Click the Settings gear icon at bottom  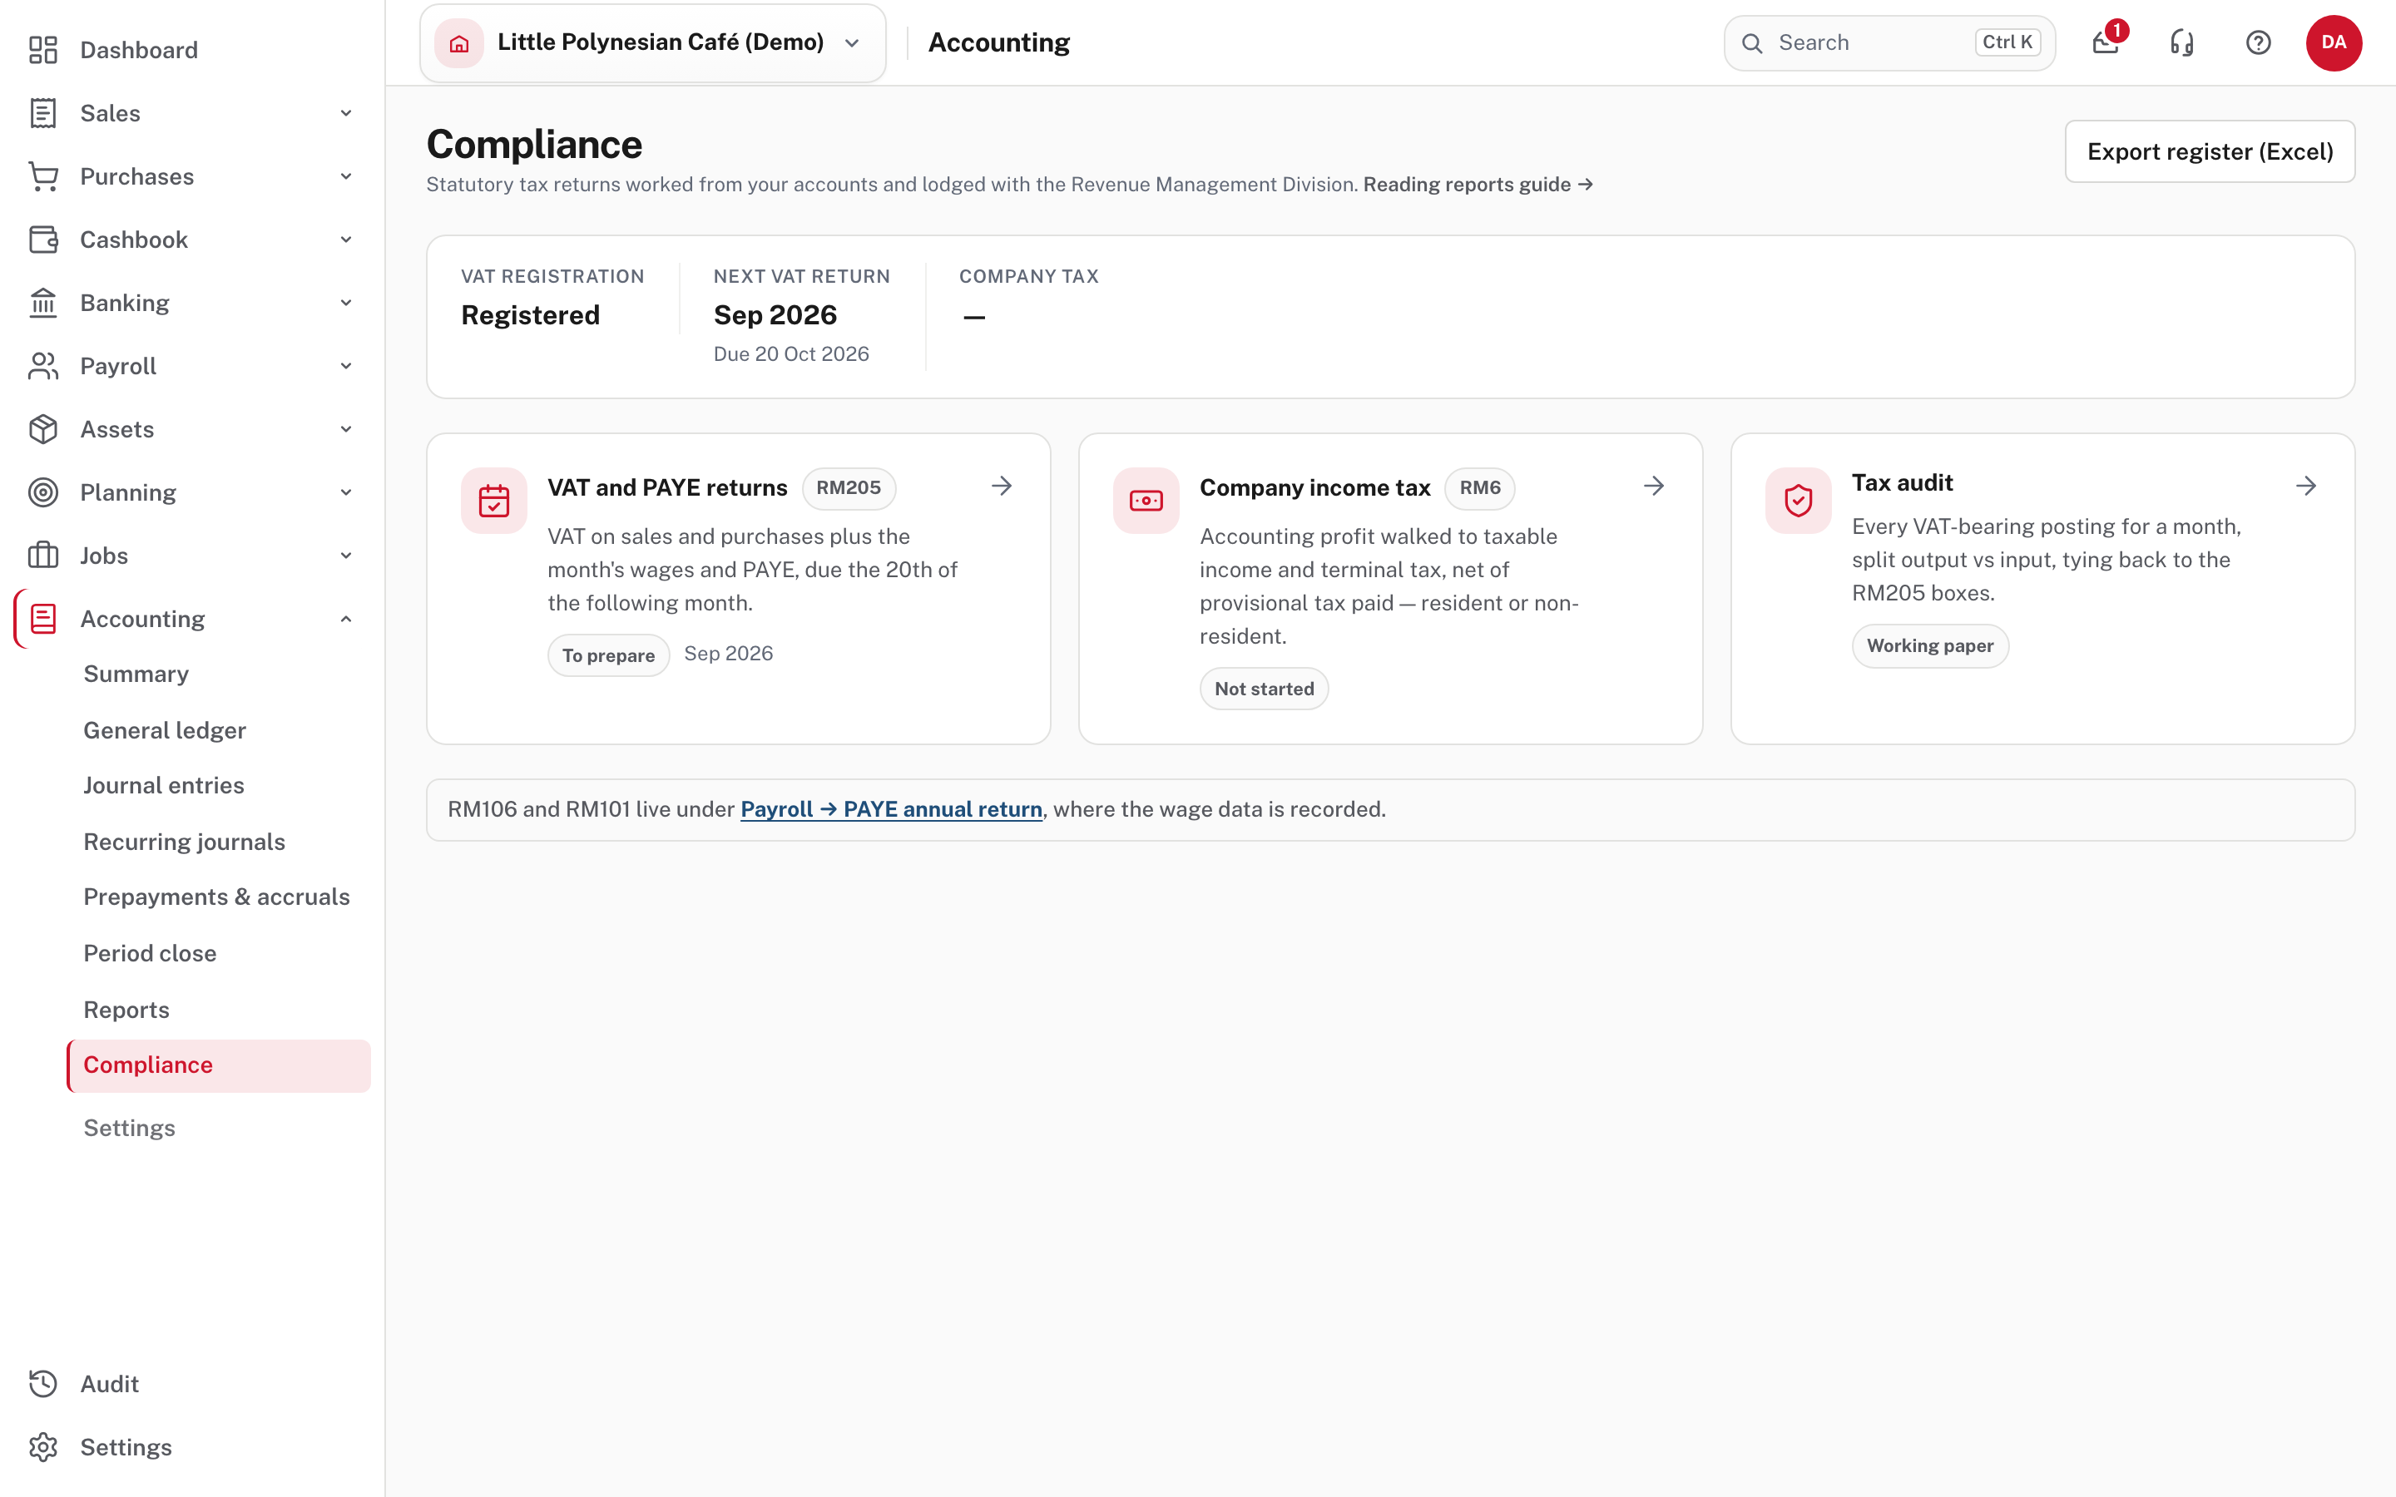[x=42, y=1446]
